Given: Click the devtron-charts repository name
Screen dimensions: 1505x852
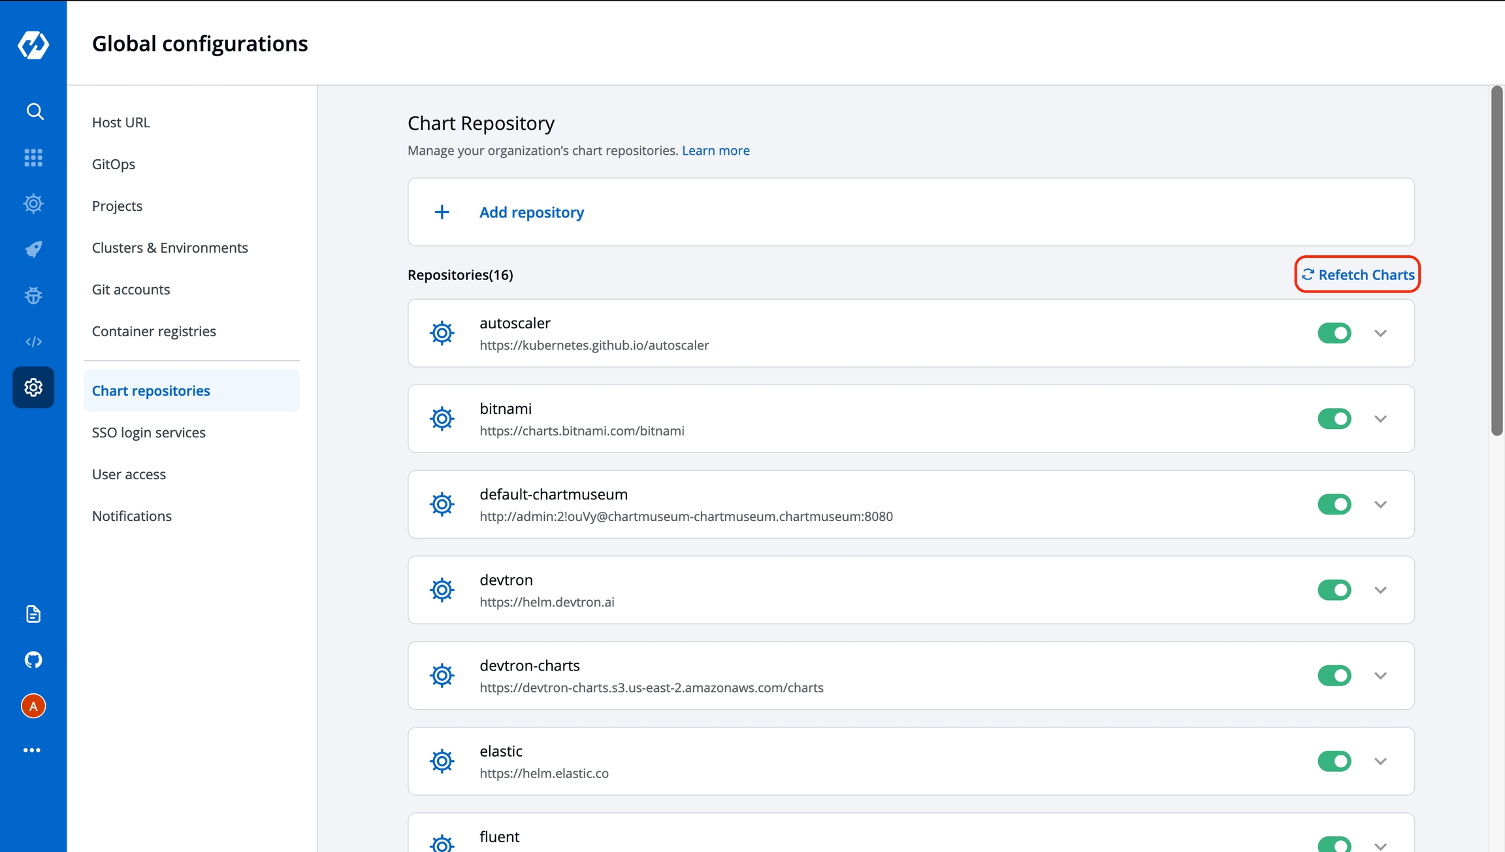Looking at the screenshot, I should tap(530, 665).
